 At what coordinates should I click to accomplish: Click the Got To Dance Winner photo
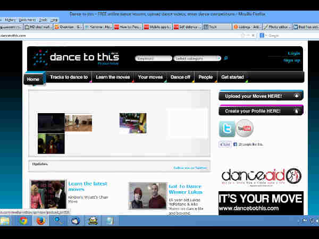[148, 195]
